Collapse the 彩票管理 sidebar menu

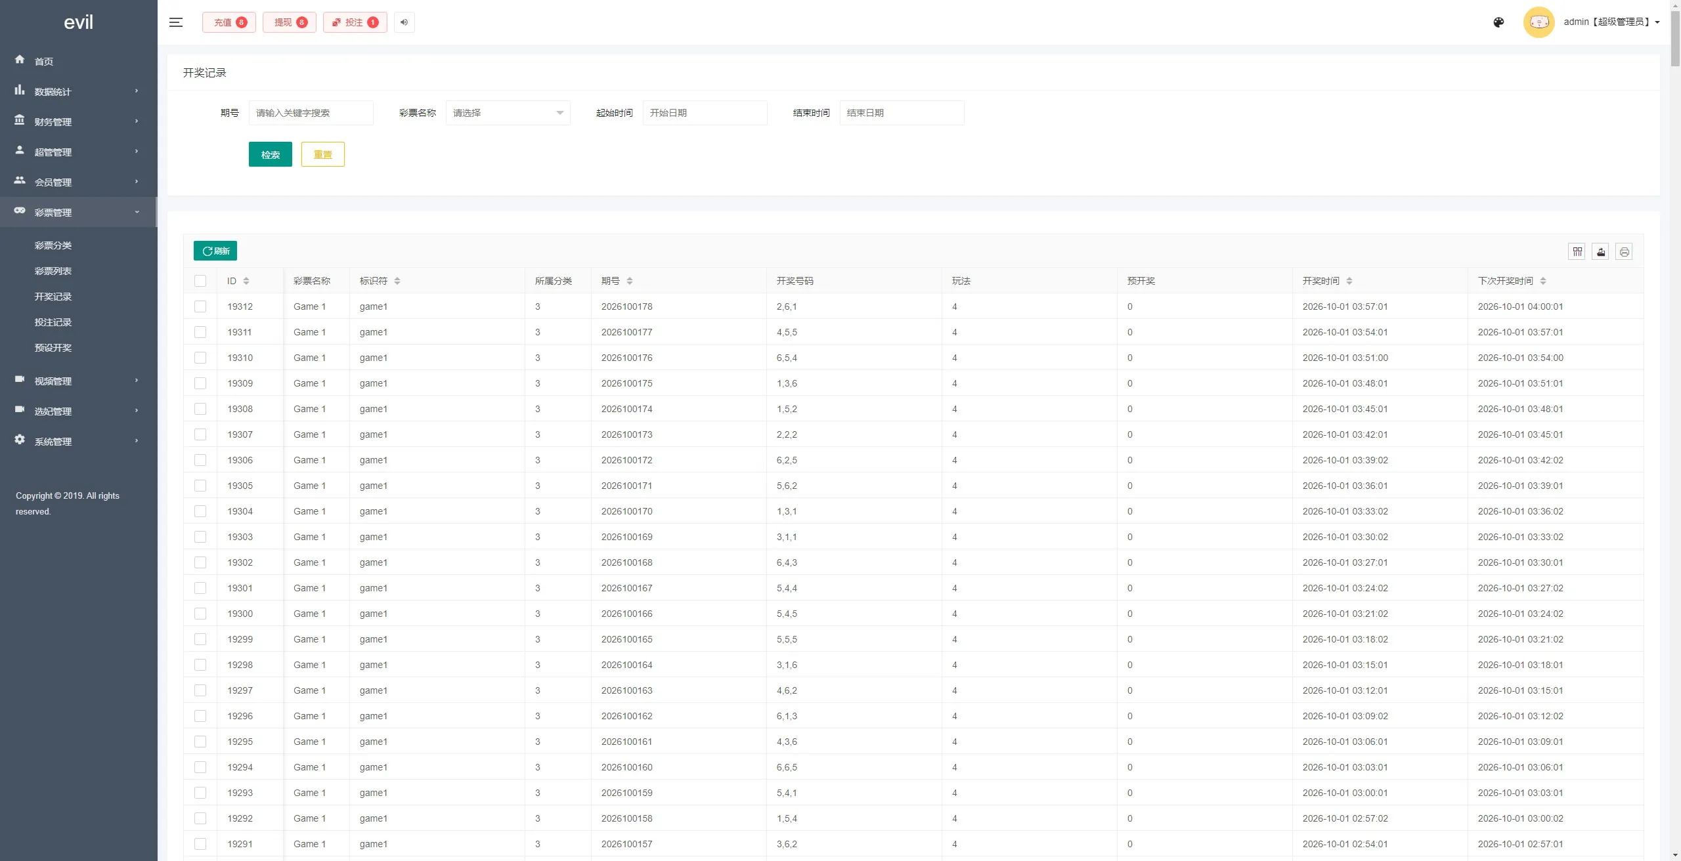click(79, 212)
